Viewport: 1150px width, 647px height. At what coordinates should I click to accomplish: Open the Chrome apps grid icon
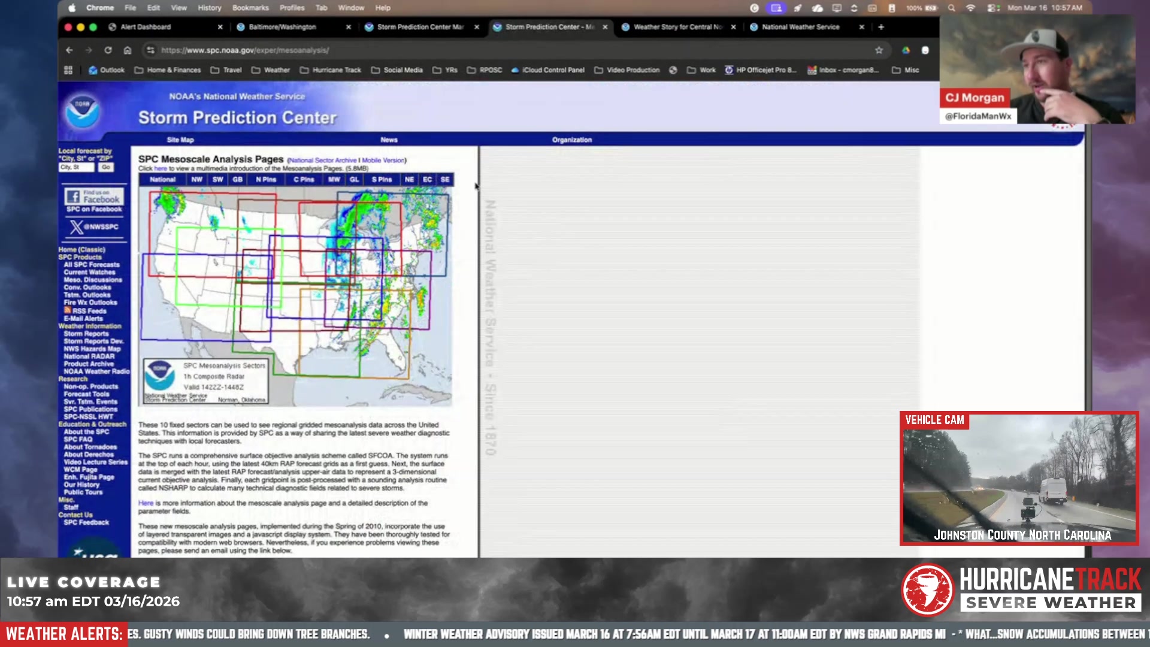tap(68, 70)
